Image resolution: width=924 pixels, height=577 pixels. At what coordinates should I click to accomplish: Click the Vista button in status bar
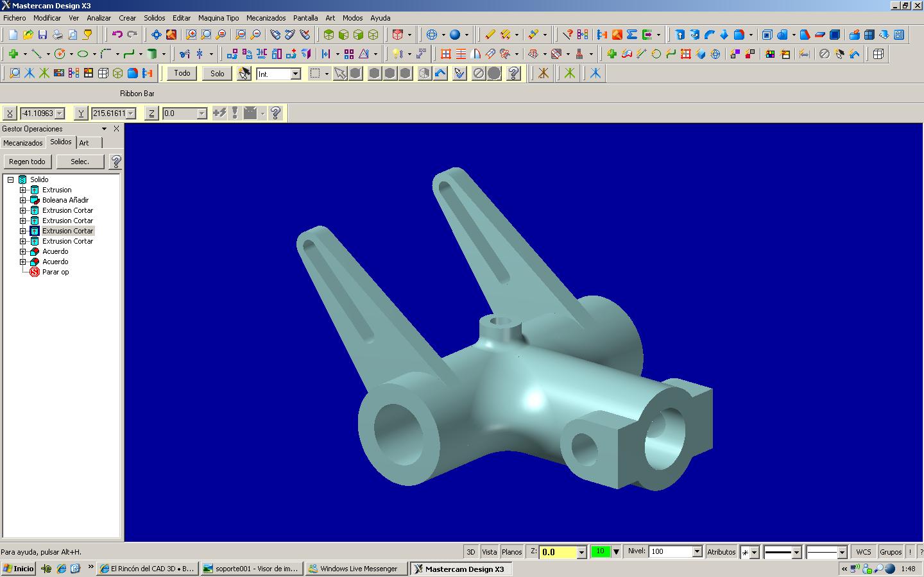(490, 551)
